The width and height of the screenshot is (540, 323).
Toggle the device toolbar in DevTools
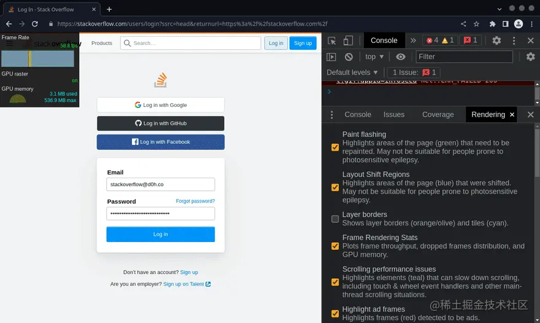pyautogui.click(x=348, y=41)
